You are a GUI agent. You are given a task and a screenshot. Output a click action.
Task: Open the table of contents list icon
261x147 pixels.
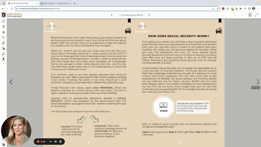point(3,27)
